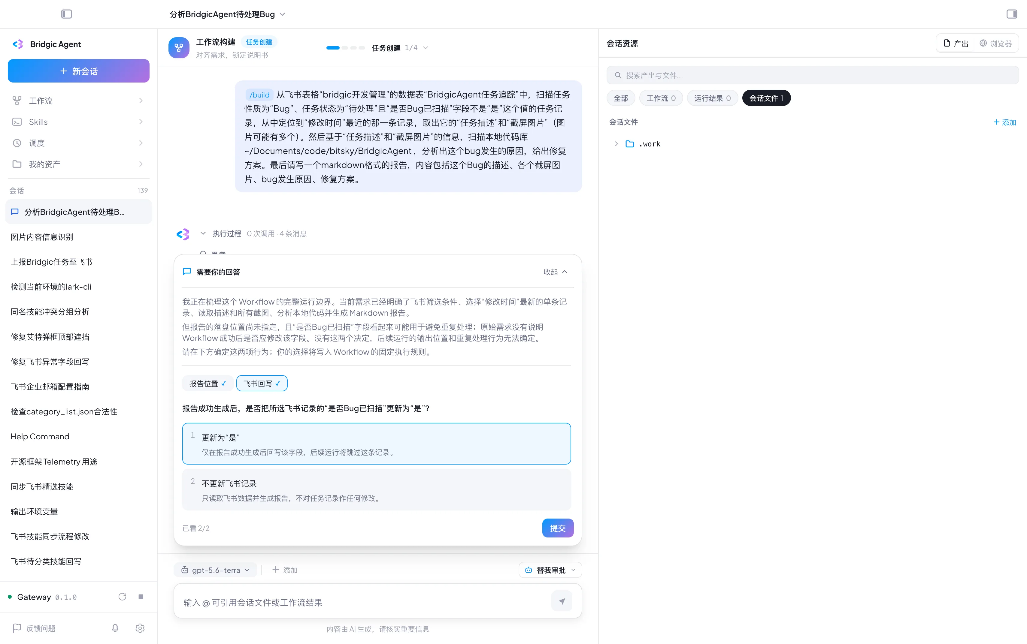The height and width of the screenshot is (644, 1027).
Task: Filter resources by 运行结果
Action: [x=712, y=98]
